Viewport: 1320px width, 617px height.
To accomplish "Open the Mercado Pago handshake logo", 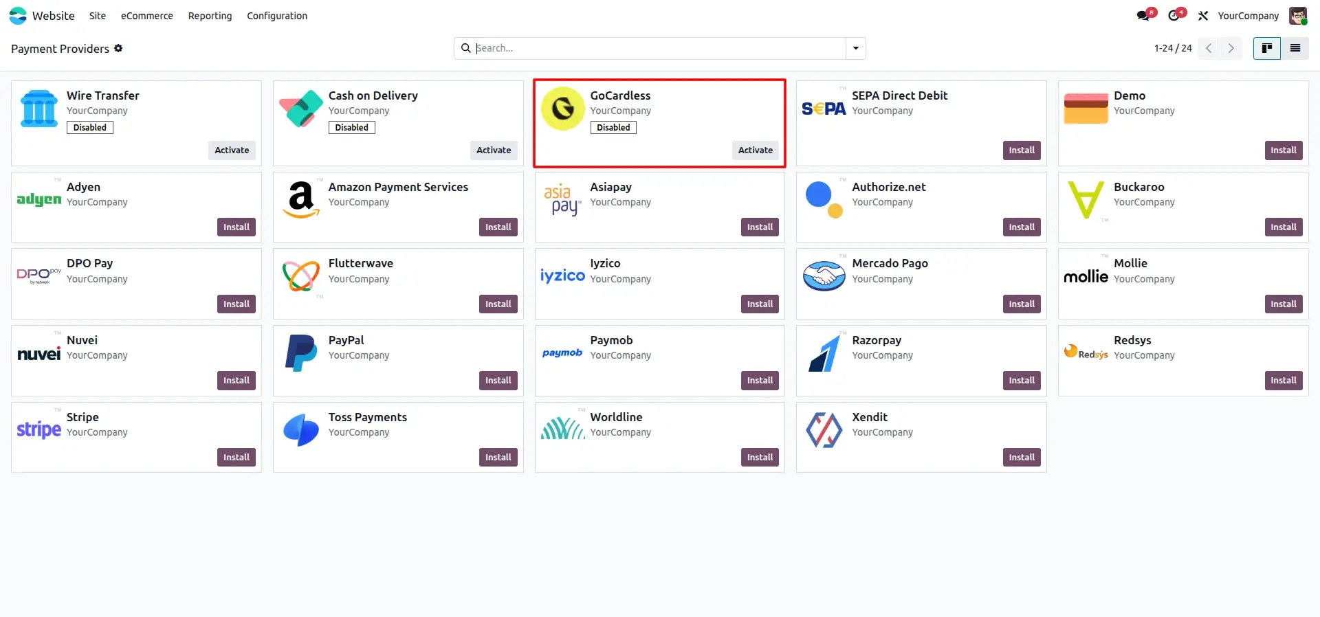I will click(x=824, y=276).
